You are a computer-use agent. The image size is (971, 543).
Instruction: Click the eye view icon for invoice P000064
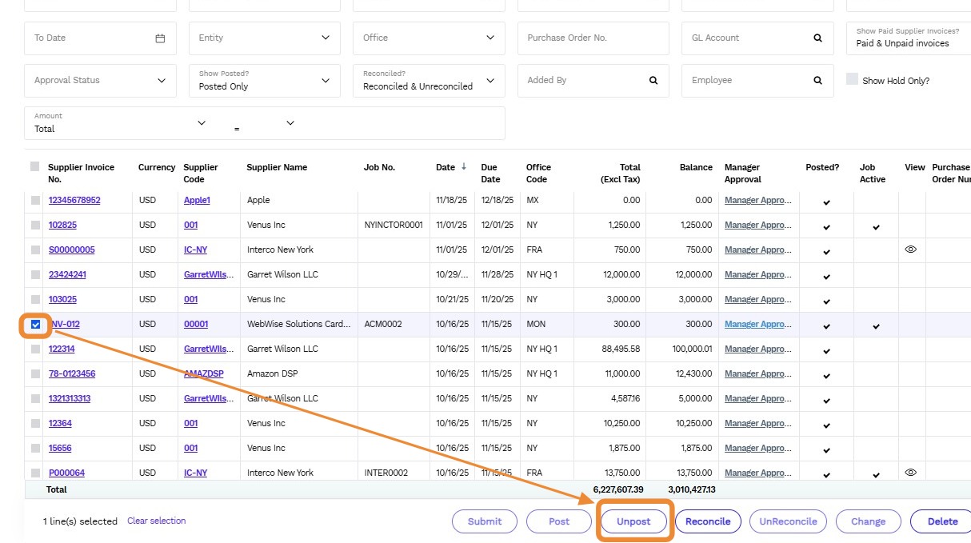click(910, 473)
